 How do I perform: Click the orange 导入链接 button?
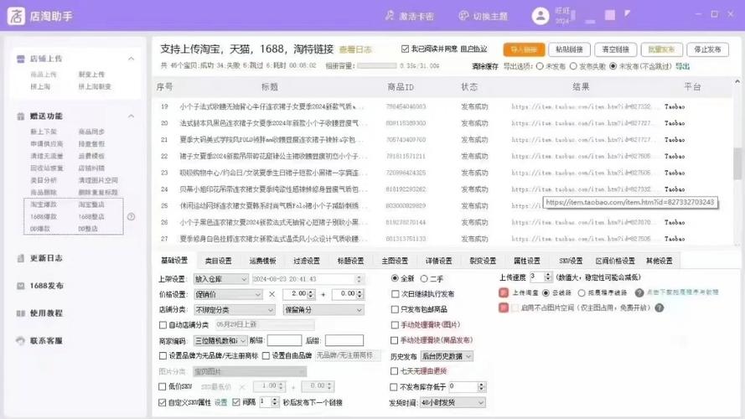coord(524,49)
